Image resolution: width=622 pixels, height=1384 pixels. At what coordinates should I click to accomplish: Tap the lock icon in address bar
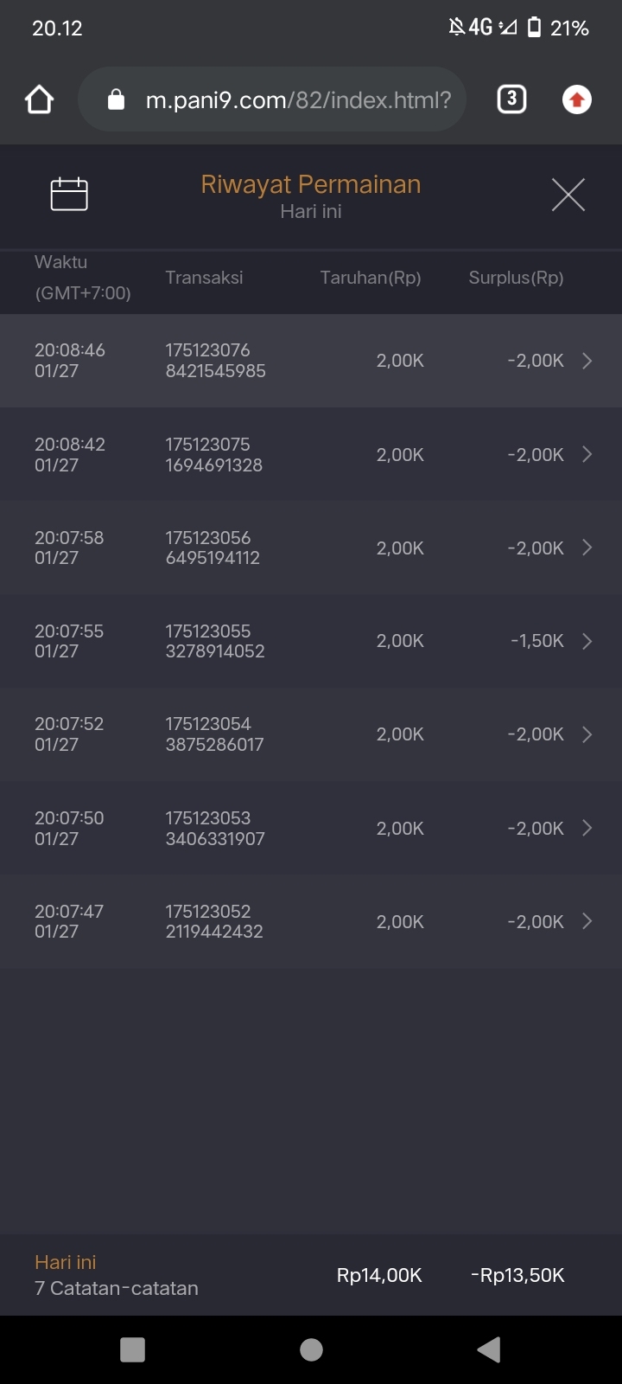coord(116,100)
